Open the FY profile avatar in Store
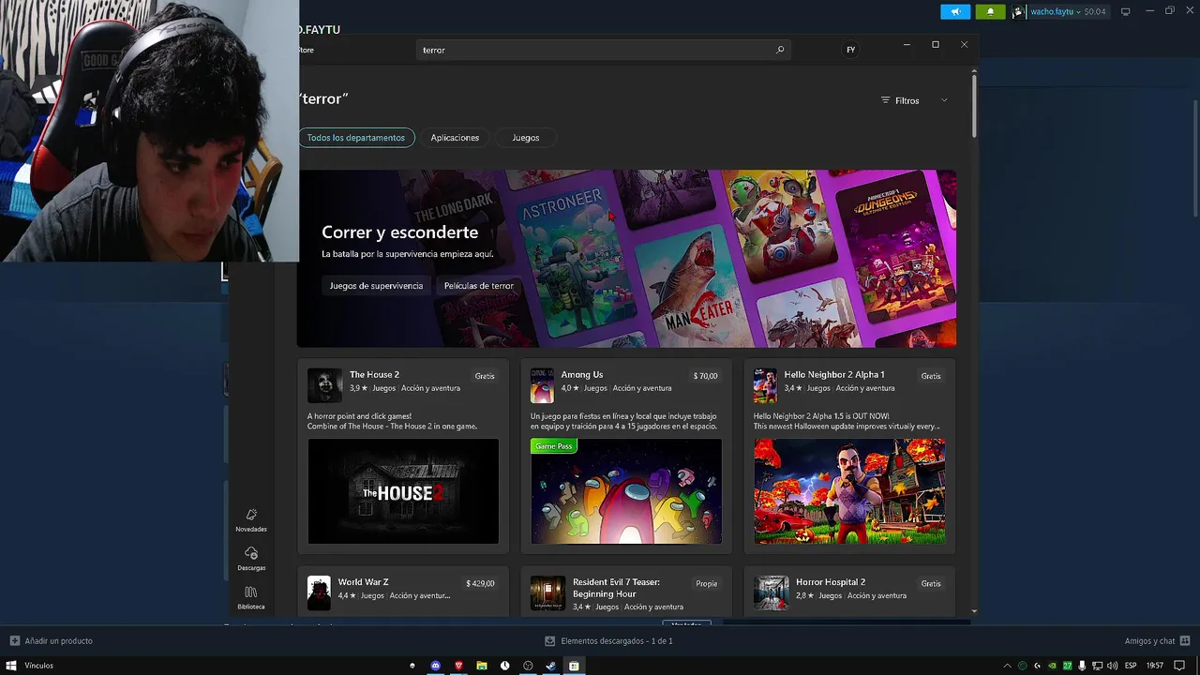Viewport: 1200px width, 675px height. (851, 50)
